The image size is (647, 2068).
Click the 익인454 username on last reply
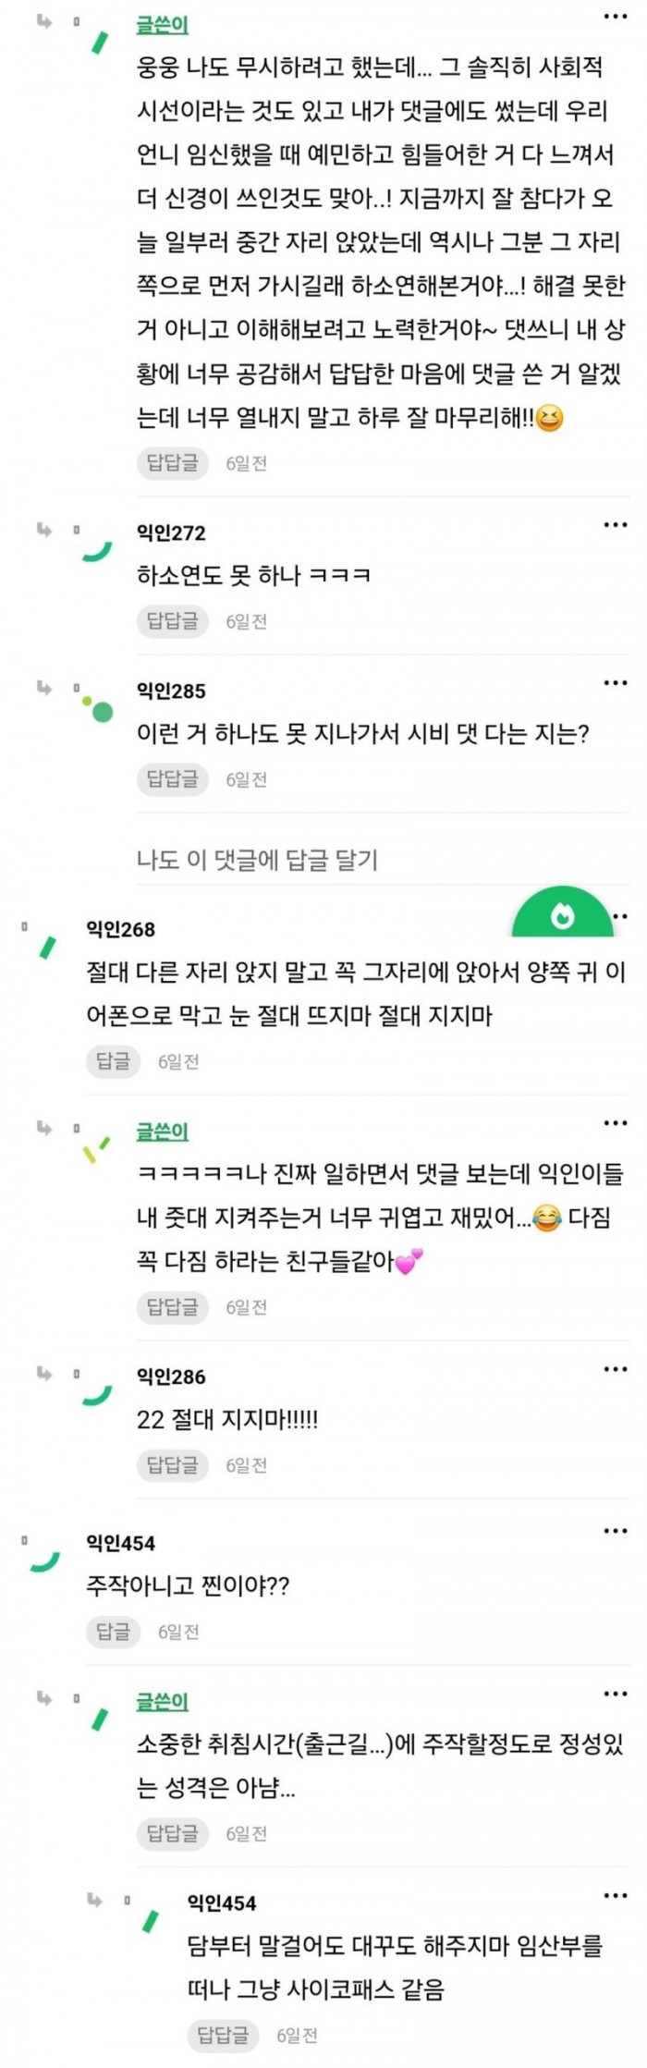221,1903
